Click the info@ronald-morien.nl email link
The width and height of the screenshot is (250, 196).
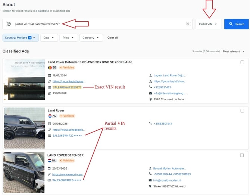coord(167,180)
